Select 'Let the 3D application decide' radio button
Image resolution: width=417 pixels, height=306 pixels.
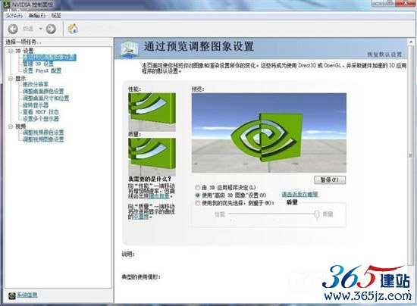[197, 188]
